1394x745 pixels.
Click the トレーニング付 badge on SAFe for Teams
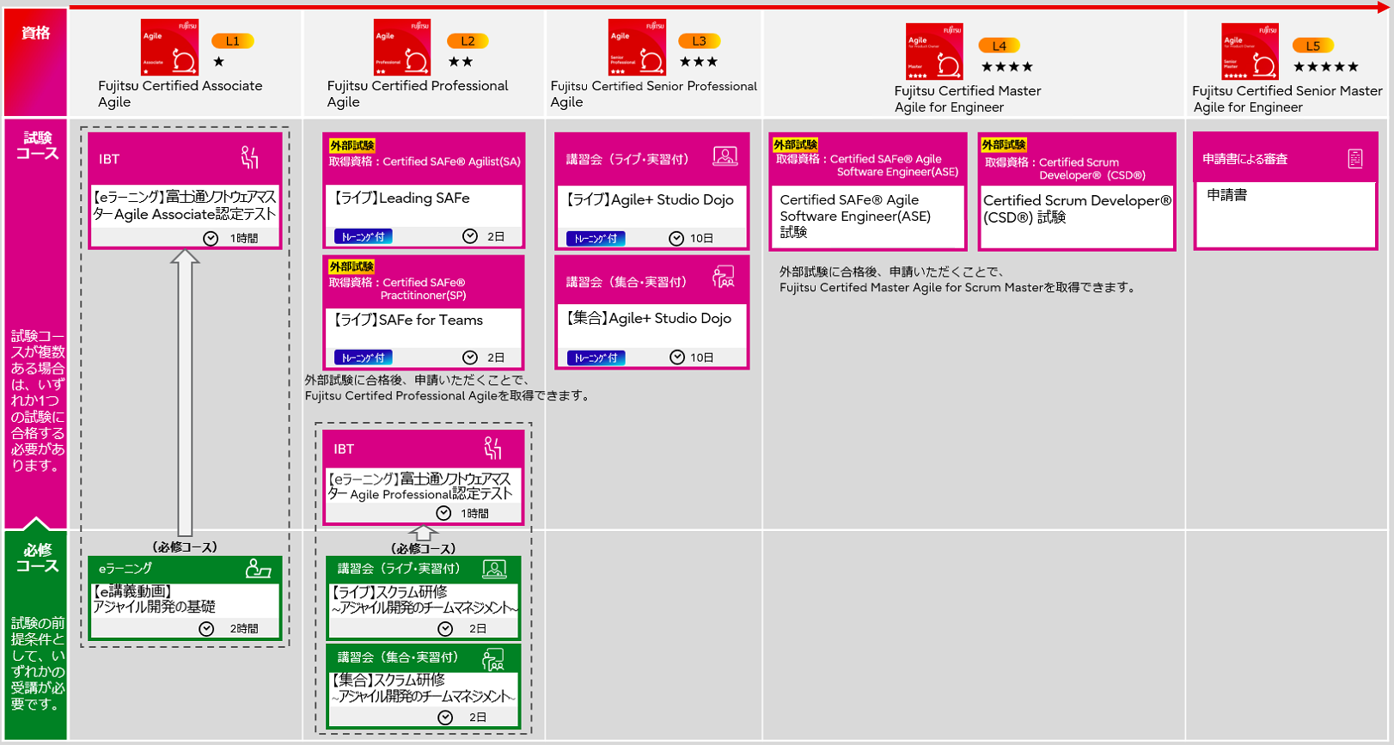364,357
